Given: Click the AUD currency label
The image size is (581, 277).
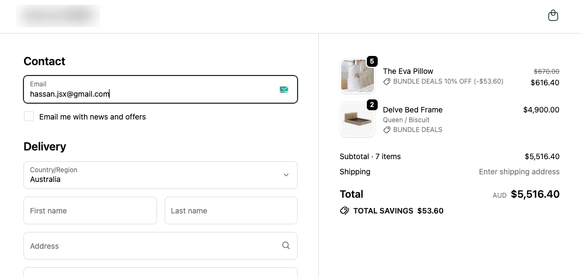Looking at the screenshot, I should [x=499, y=196].
